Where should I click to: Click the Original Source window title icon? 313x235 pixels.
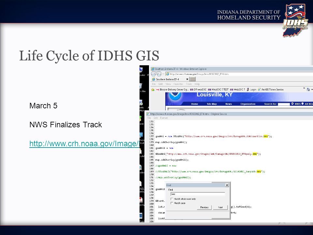(x=148, y=114)
